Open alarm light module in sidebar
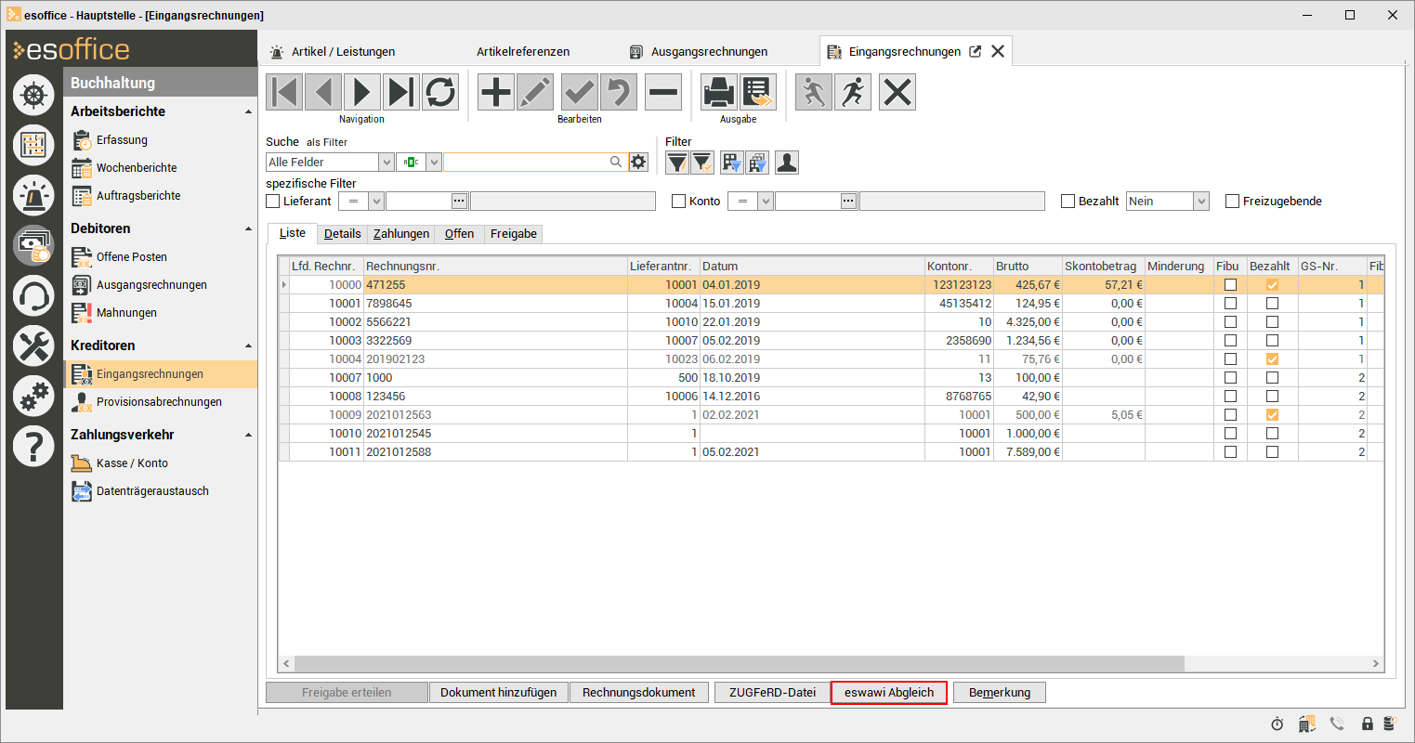The image size is (1415, 743). point(33,195)
